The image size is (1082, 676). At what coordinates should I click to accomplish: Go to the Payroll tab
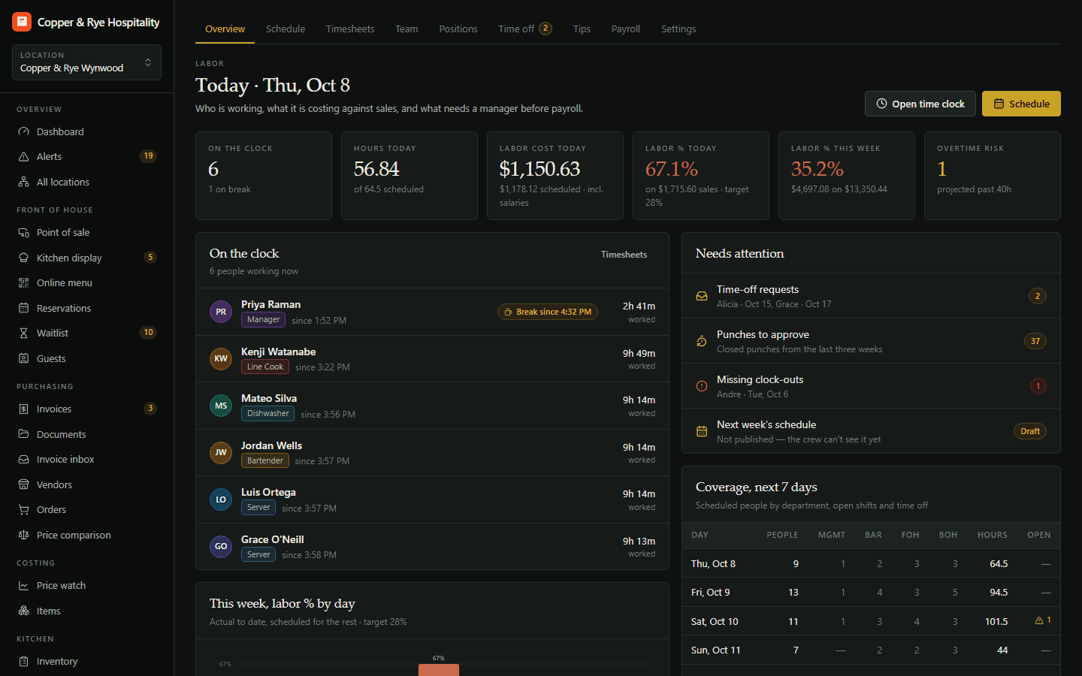point(626,29)
